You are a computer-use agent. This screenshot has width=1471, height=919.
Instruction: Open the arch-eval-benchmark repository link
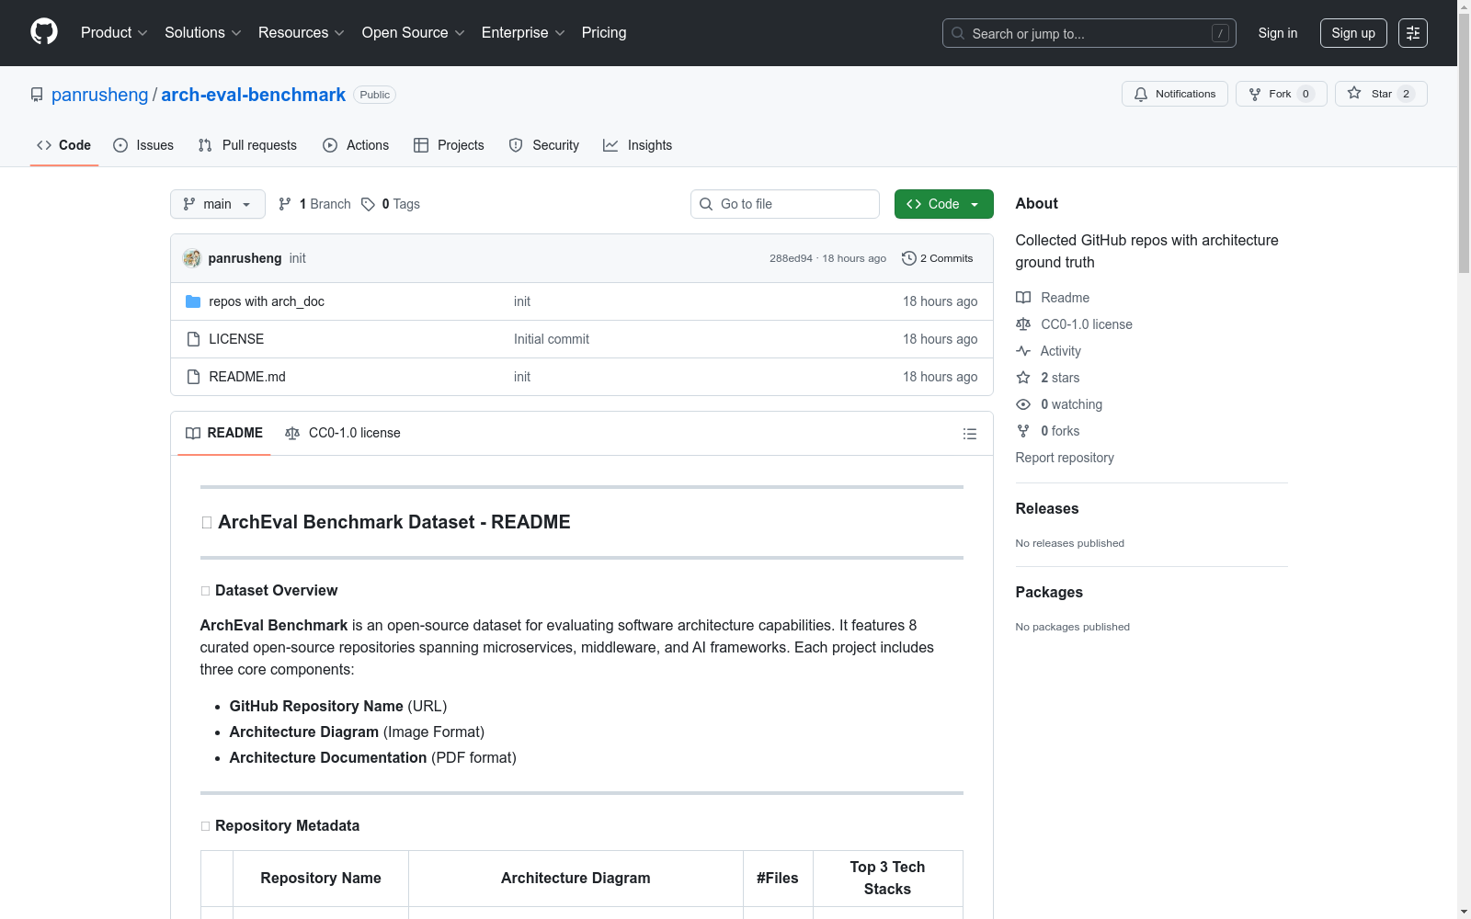[x=254, y=95]
